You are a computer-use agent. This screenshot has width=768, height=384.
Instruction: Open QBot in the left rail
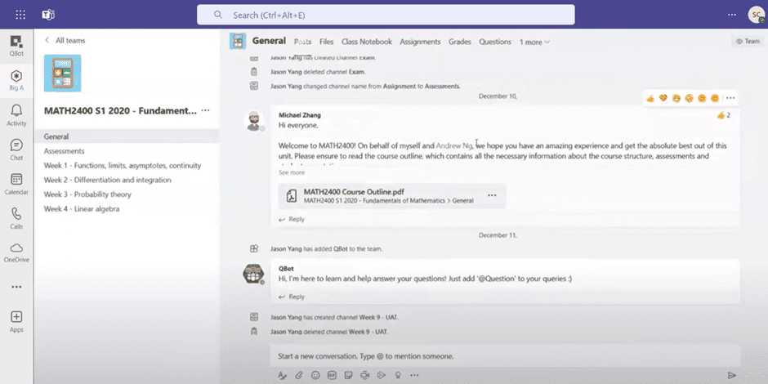[x=16, y=46]
